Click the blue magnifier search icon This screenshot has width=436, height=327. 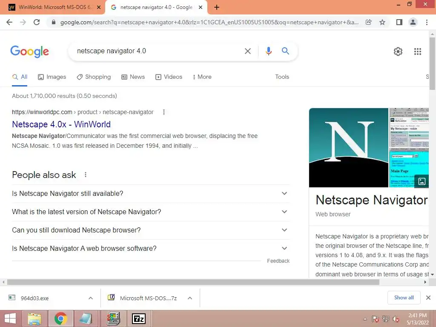[285, 51]
